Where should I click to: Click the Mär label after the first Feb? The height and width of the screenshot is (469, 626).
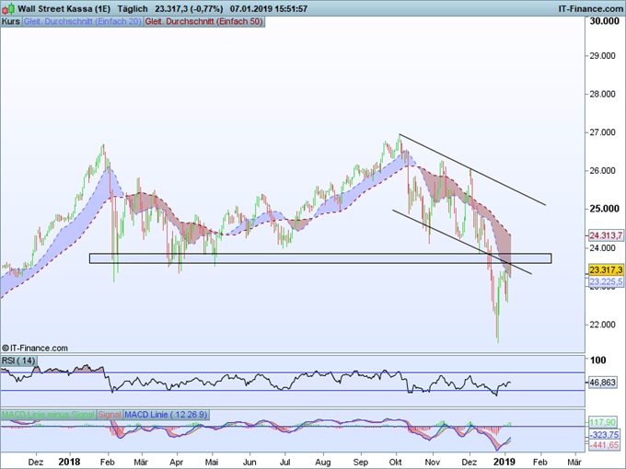tap(141, 462)
